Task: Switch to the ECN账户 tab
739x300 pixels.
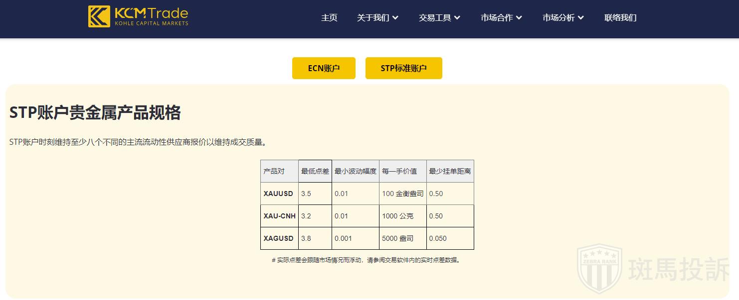Action: [x=324, y=68]
